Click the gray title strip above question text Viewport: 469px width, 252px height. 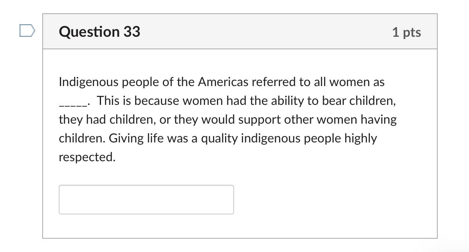[x=274, y=32]
